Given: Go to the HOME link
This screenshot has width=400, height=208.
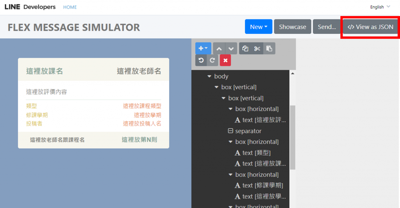Looking at the screenshot, I should point(70,7).
